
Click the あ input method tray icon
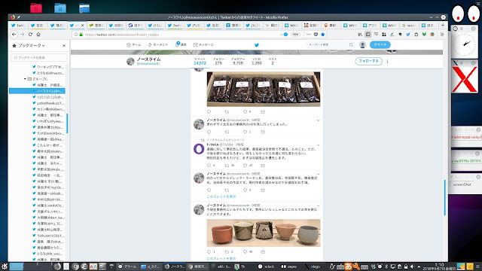pyautogui.click(x=348, y=266)
